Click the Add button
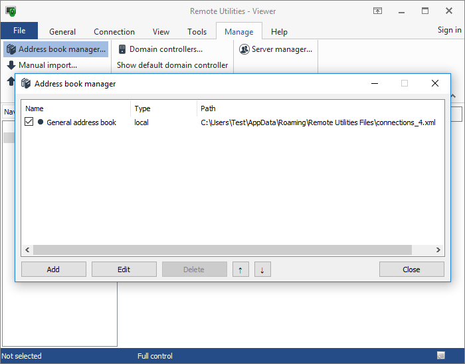 coord(53,270)
